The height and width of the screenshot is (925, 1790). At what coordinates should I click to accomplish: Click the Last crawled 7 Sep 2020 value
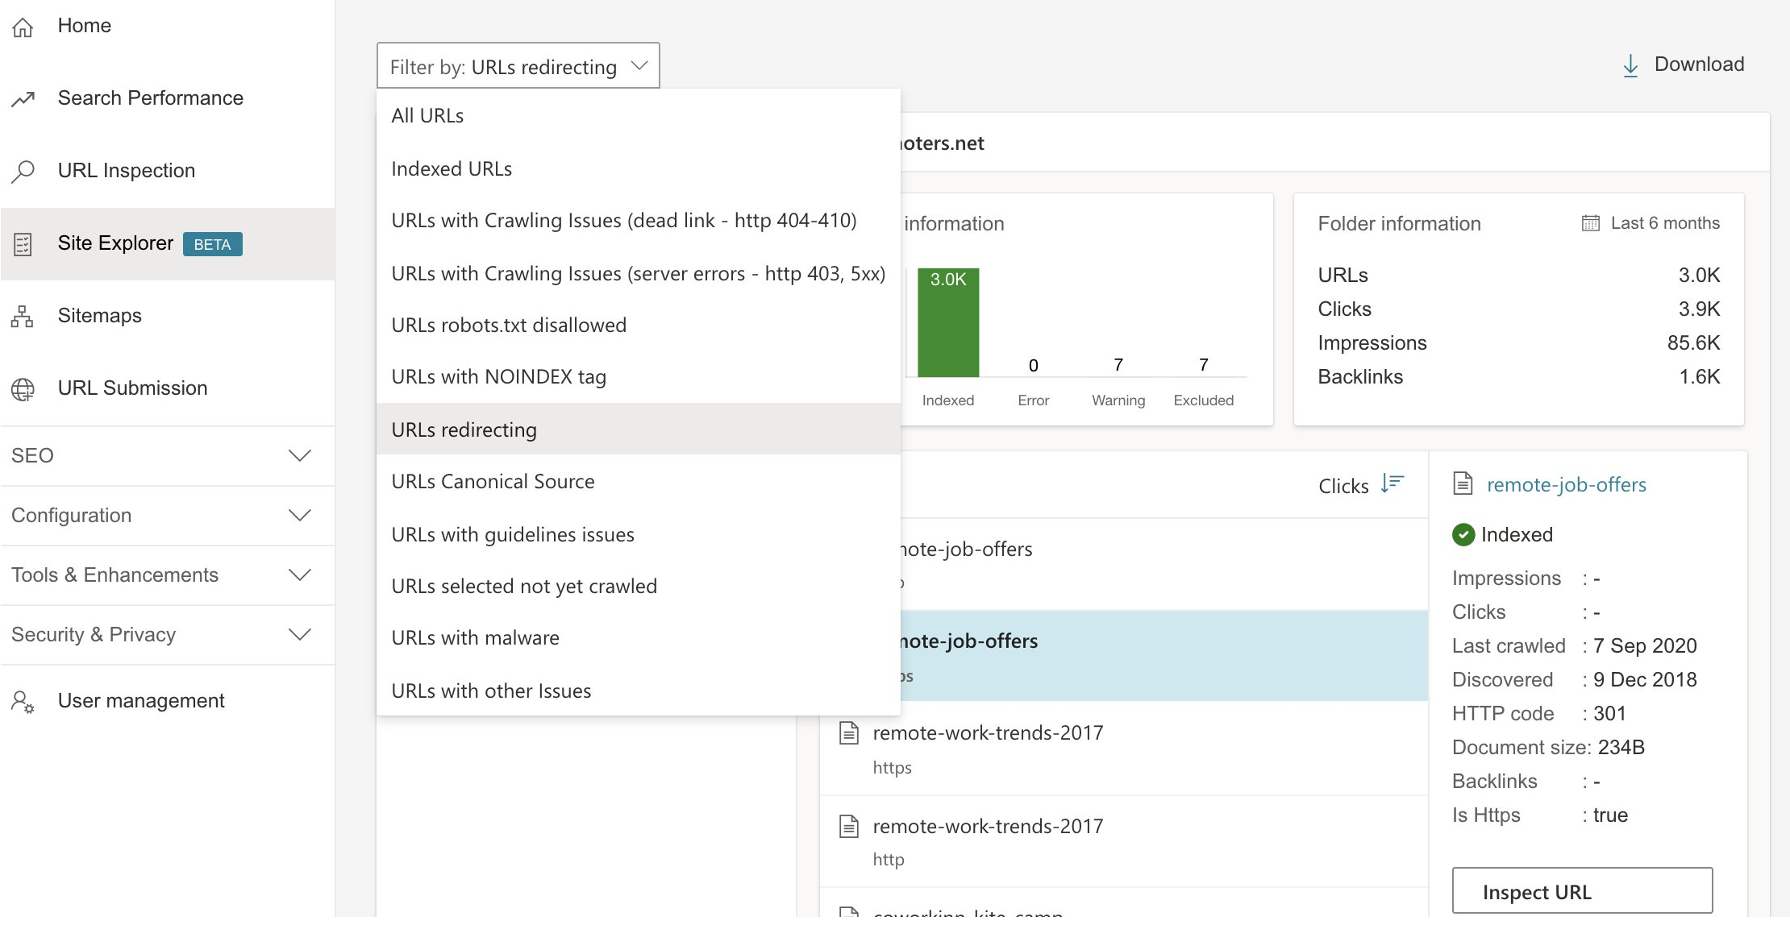(x=1645, y=646)
